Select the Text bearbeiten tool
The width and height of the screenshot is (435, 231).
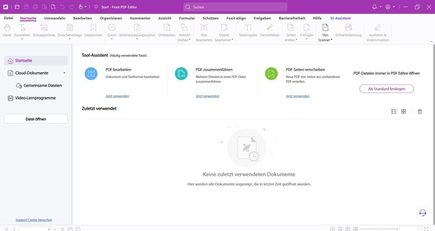(x=204, y=32)
